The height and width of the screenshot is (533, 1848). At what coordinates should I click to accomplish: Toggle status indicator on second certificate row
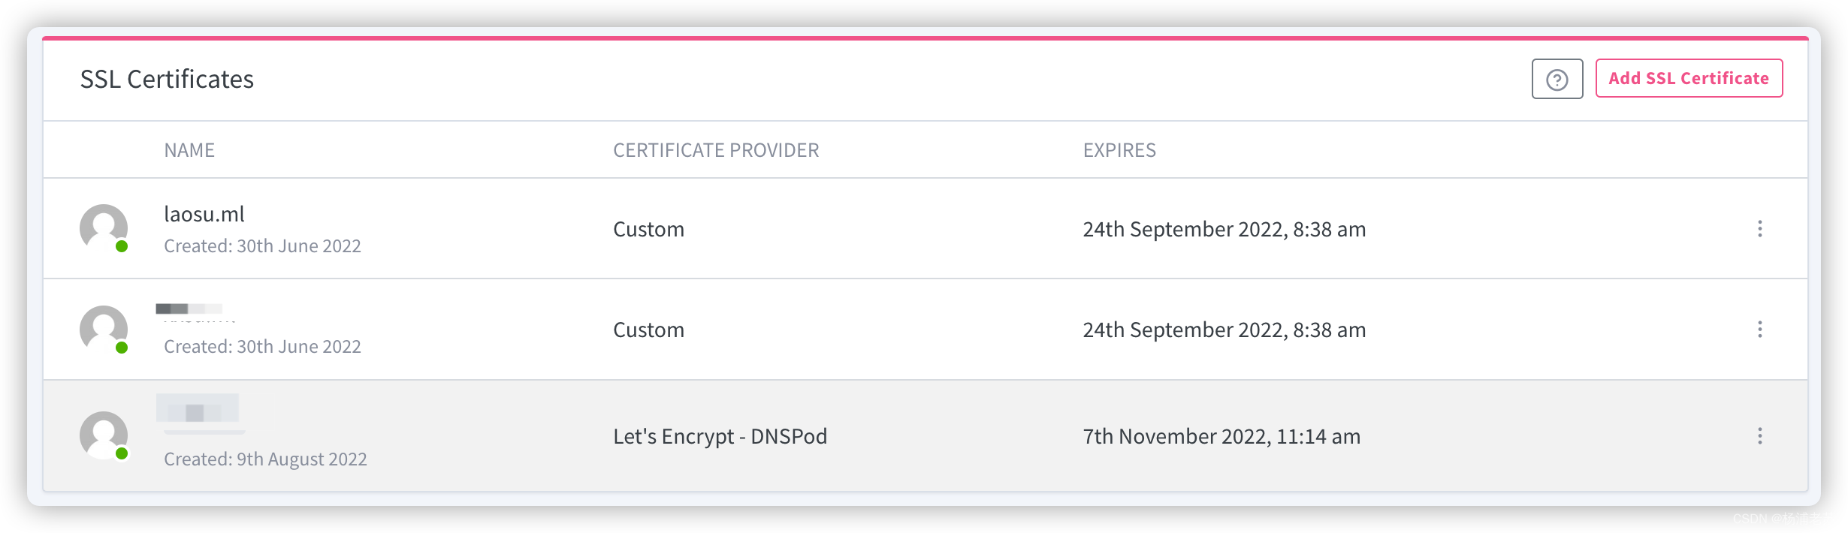[x=122, y=346]
